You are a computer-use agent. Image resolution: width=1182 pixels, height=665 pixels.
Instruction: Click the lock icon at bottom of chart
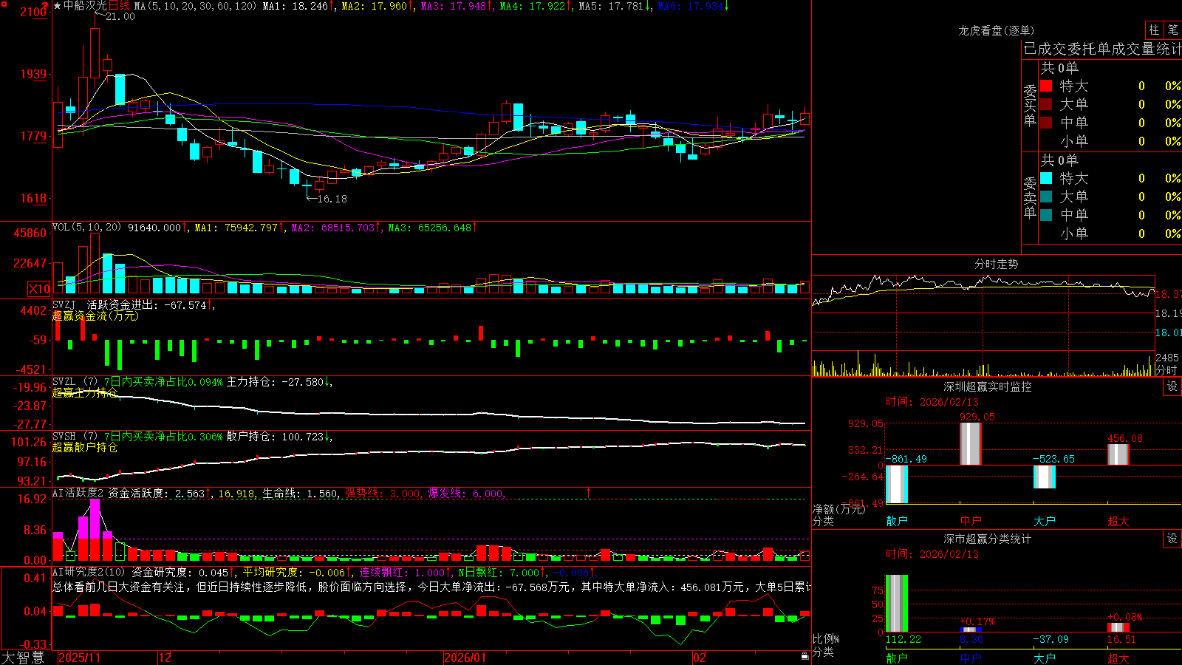click(805, 656)
